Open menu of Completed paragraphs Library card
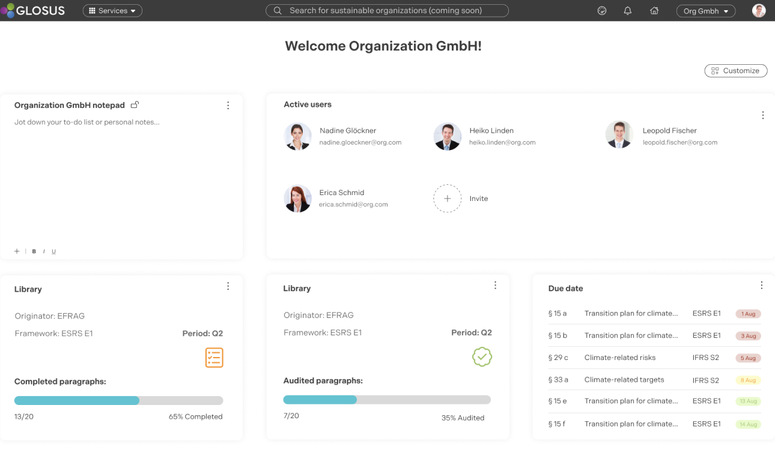The width and height of the screenshot is (775, 459). tap(228, 286)
